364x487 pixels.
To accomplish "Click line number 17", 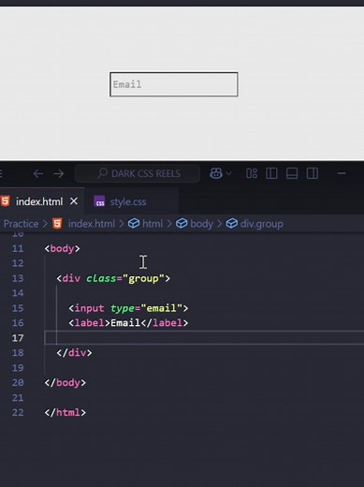I will pos(18,338).
